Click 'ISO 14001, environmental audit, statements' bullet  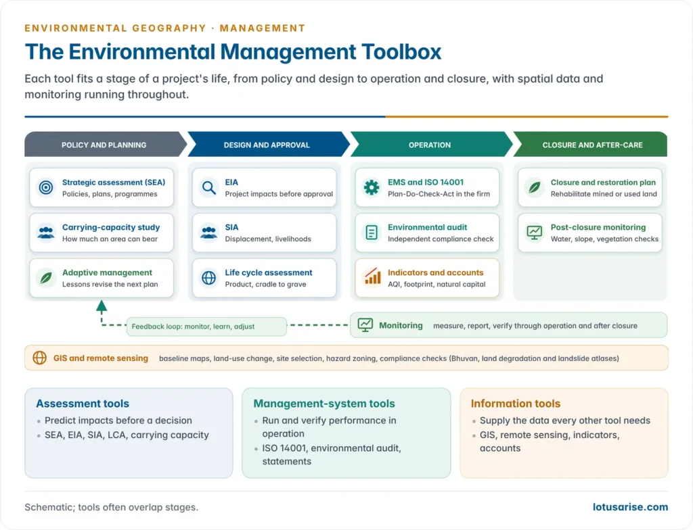pos(332,454)
